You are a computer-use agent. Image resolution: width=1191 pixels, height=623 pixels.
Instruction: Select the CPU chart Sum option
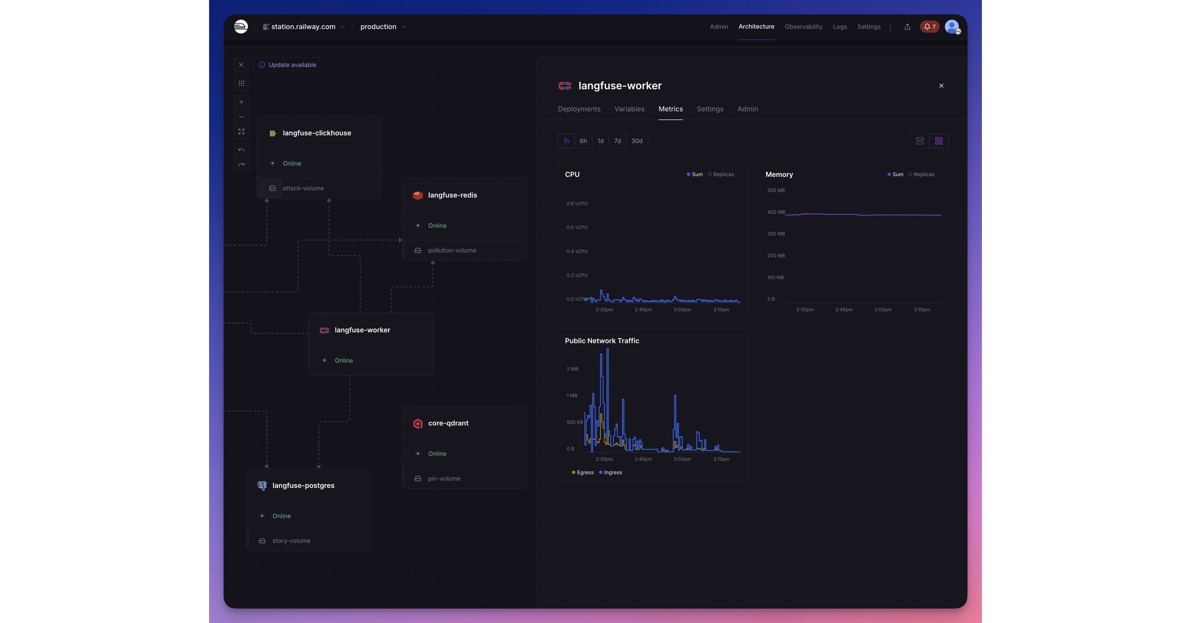point(694,174)
